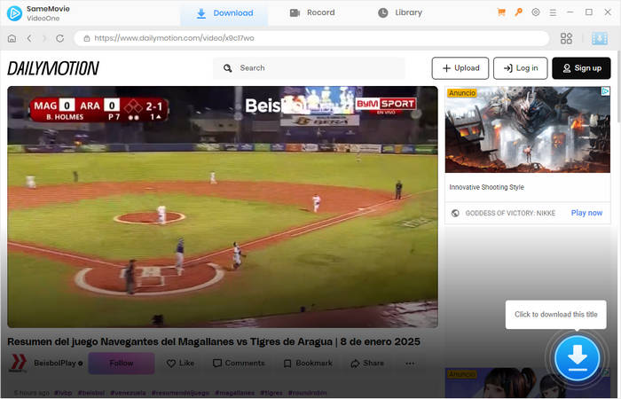The width and height of the screenshot is (621, 399).
Task: Open the #magallanes hashtag
Action: tap(234, 393)
